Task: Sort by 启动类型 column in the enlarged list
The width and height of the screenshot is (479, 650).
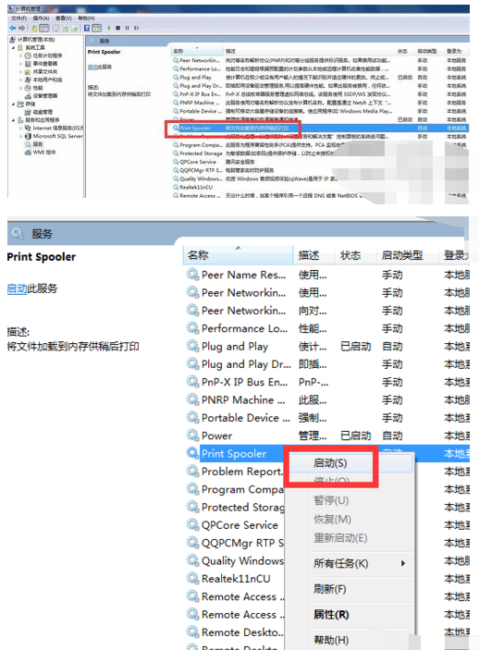Action: pos(407,255)
